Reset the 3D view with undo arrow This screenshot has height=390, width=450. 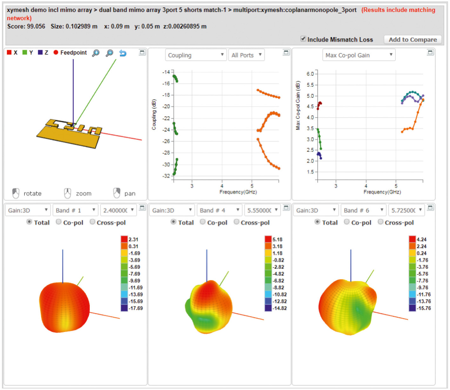pos(123,53)
